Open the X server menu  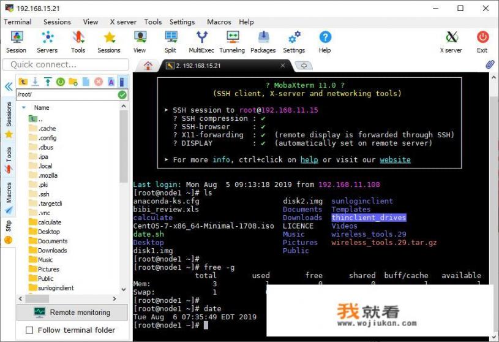point(123,22)
